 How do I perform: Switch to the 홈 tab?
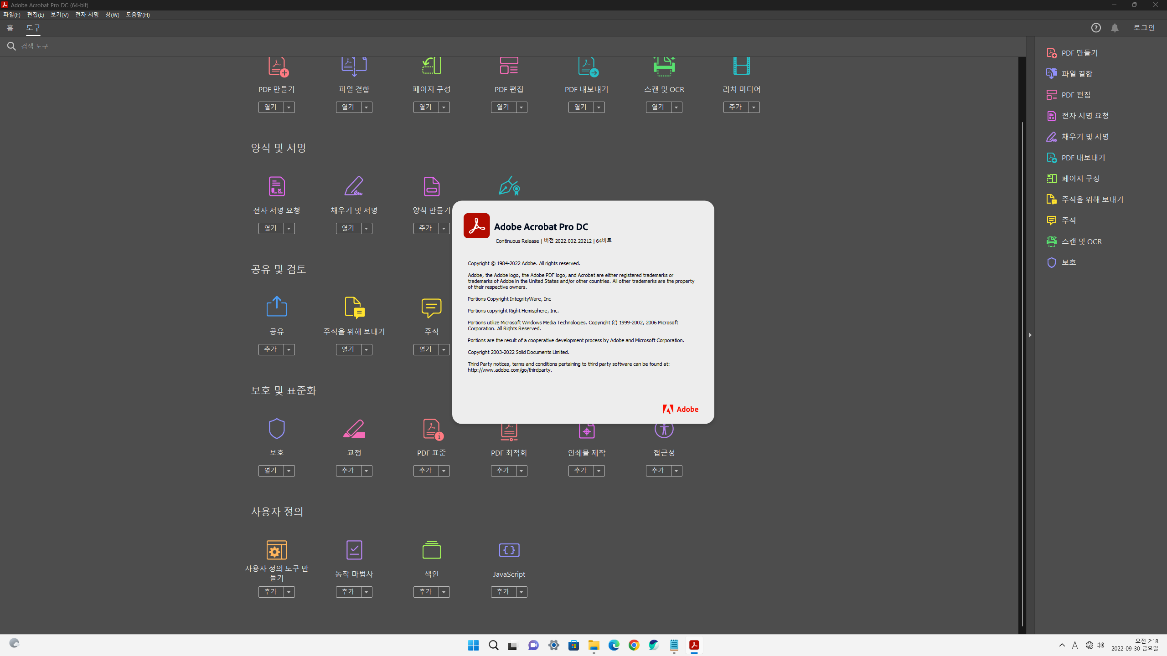click(x=10, y=28)
